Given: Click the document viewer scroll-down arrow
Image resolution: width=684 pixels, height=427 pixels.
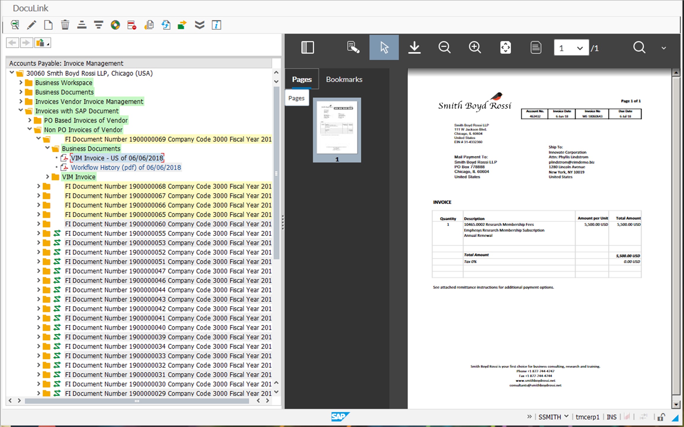Looking at the screenshot, I should click(x=676, y=404).
